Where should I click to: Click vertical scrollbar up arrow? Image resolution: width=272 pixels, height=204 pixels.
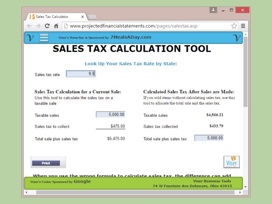click(246, 34)
